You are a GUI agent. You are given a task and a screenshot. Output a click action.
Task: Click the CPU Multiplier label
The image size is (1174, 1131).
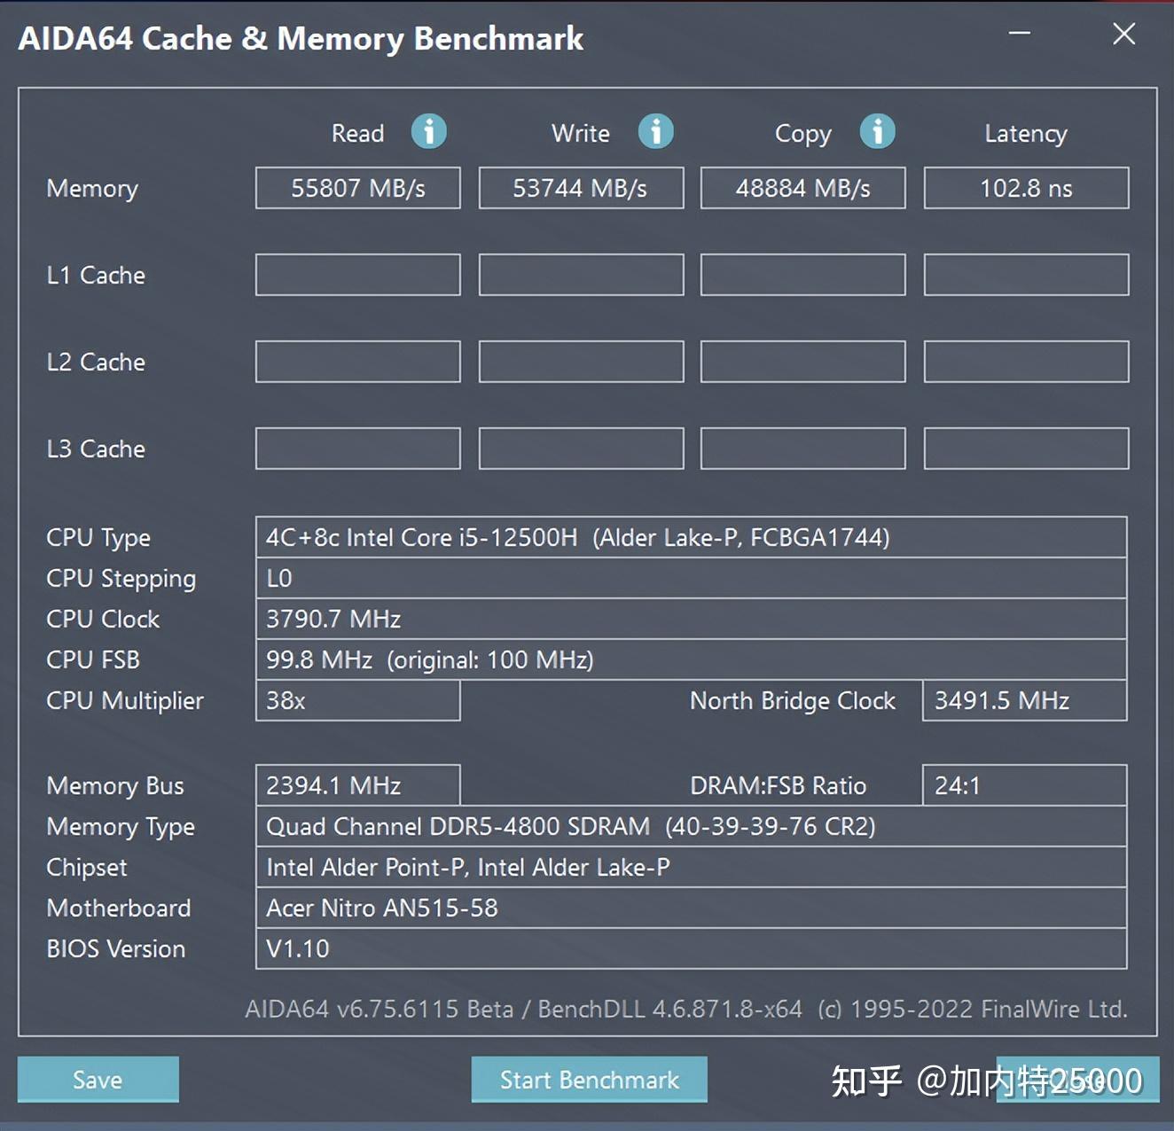(125, 701)
